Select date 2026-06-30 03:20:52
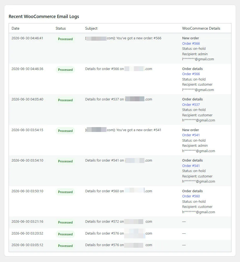Image resolution: width=240 pixels, height=262 pixels. 27,233
